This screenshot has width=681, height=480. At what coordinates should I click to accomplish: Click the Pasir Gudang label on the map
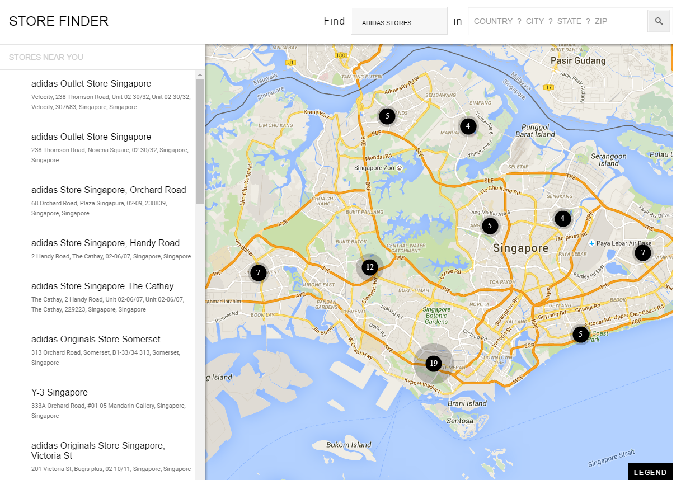pyautogui.click(x=578, y=60)
